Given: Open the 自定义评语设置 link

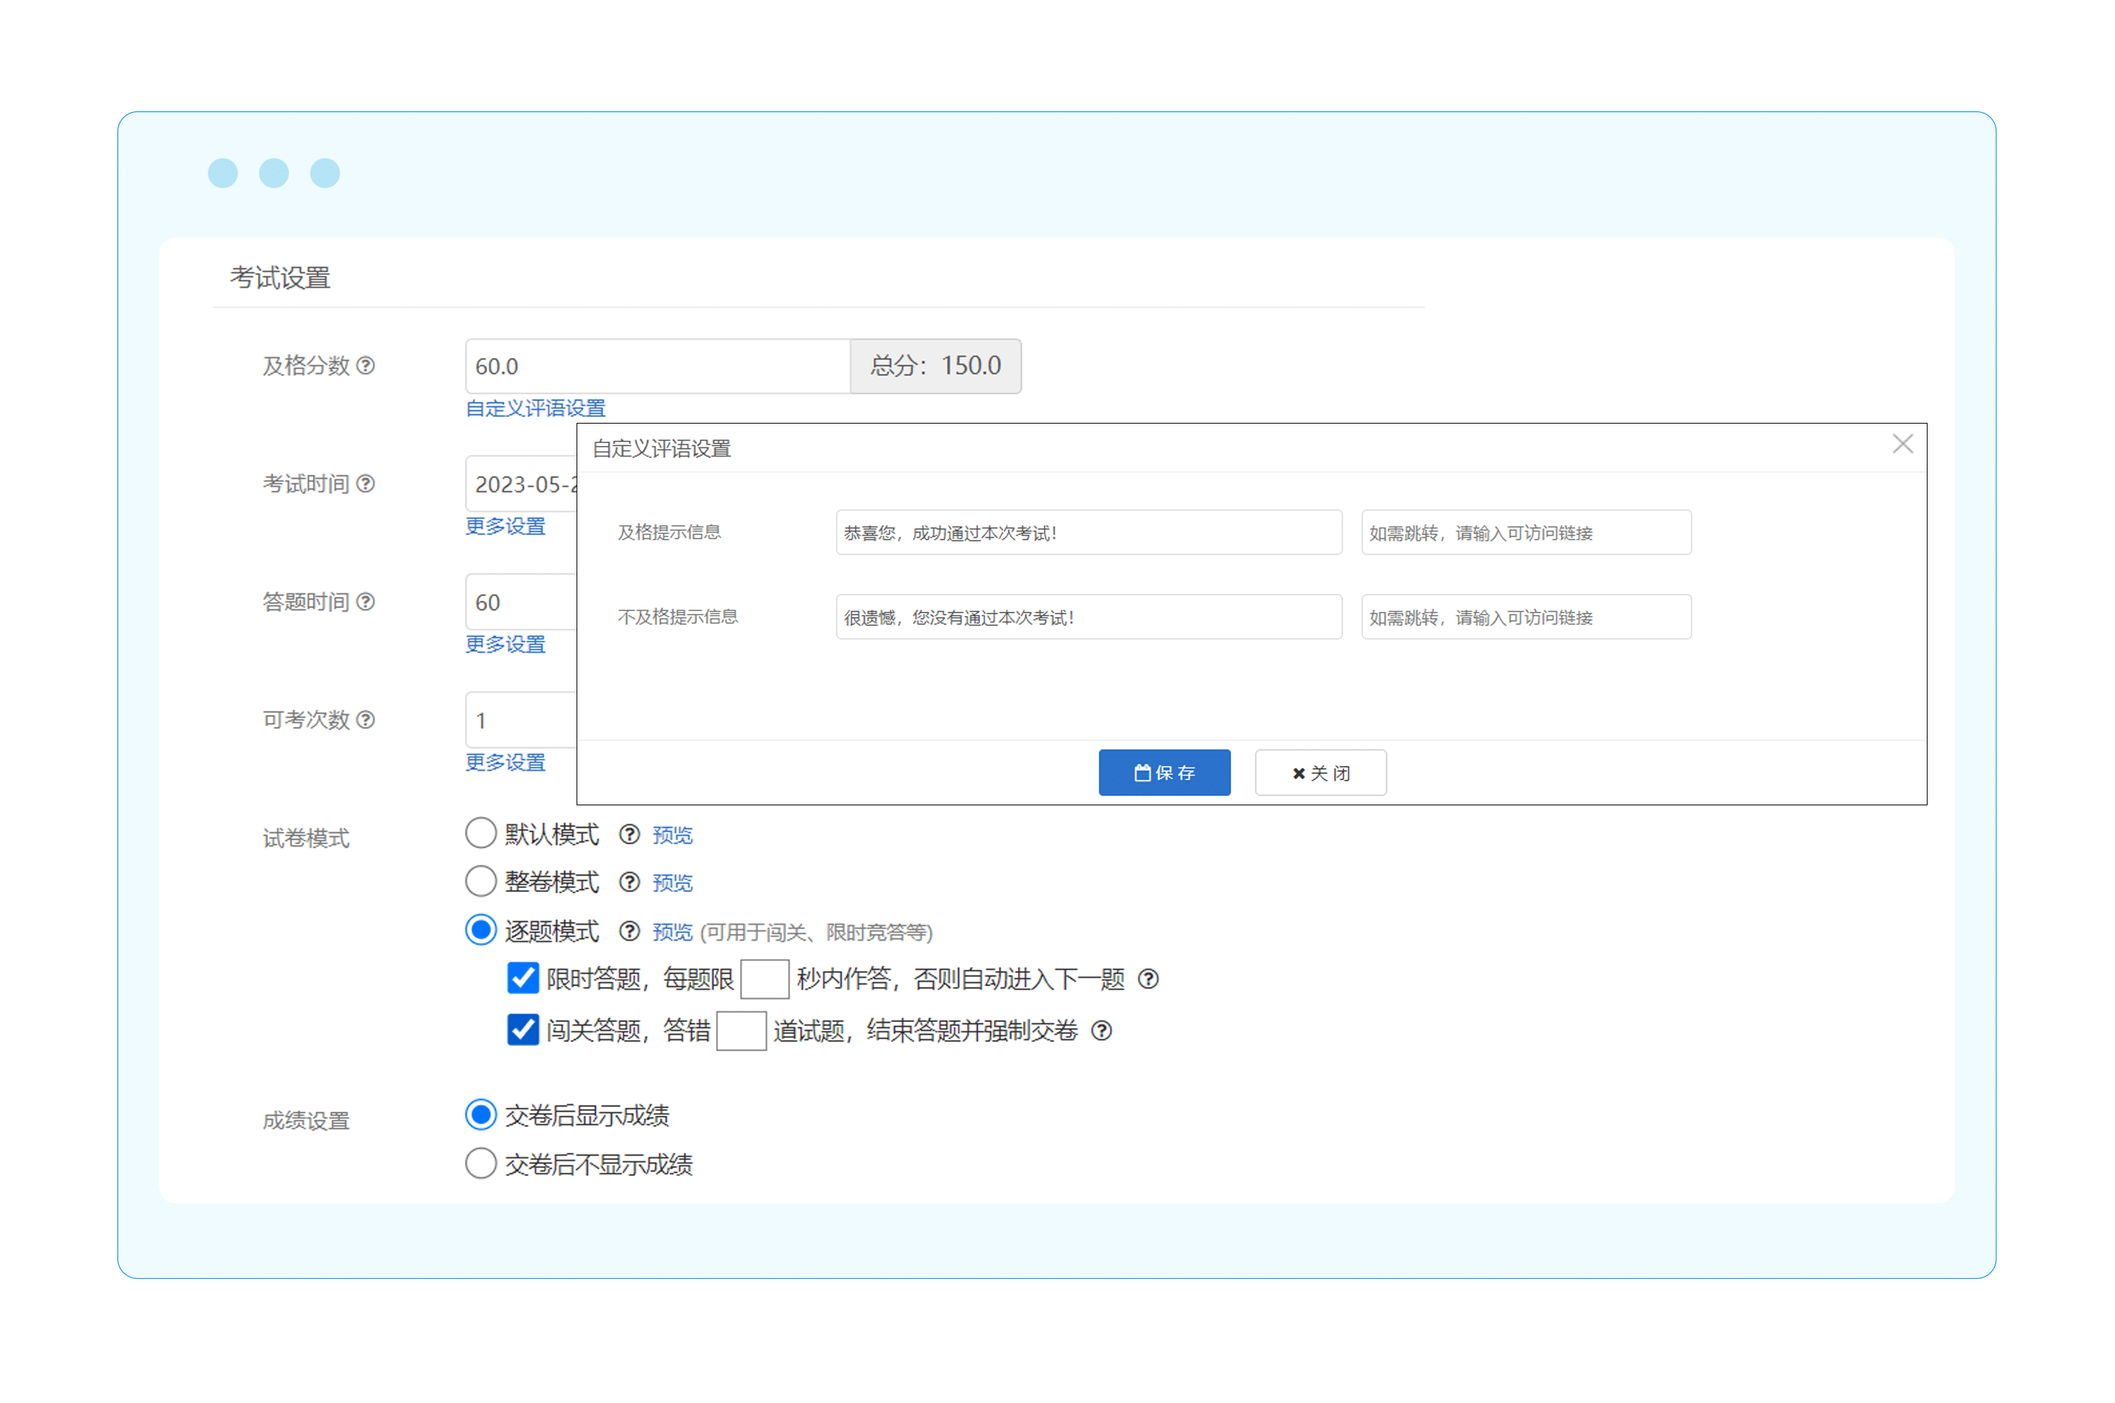Looking at the screenshot, I should coord(535,408).
